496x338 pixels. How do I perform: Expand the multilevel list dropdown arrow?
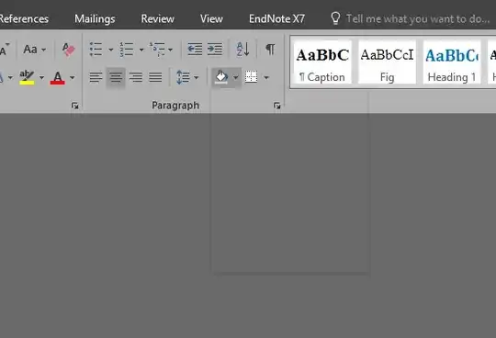point(170,50)
